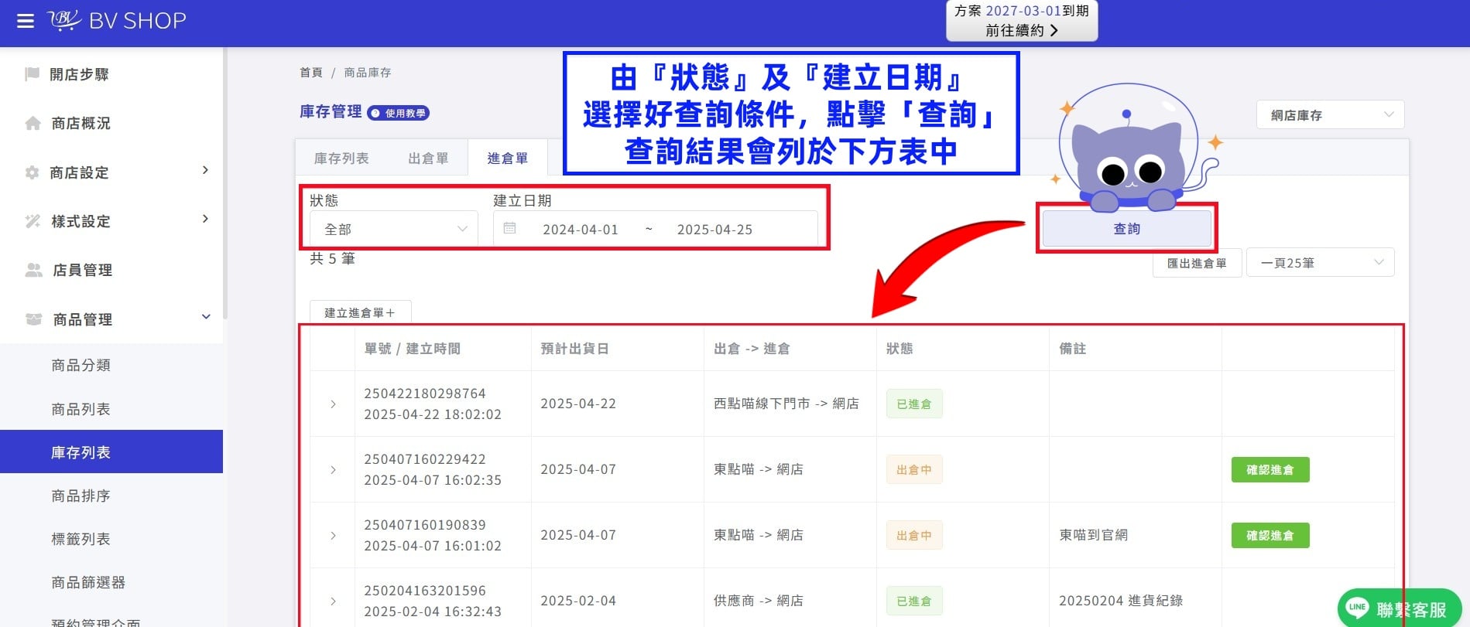
Task: Expand the 商店設定 submenu chevron
Action: [205, 170]
